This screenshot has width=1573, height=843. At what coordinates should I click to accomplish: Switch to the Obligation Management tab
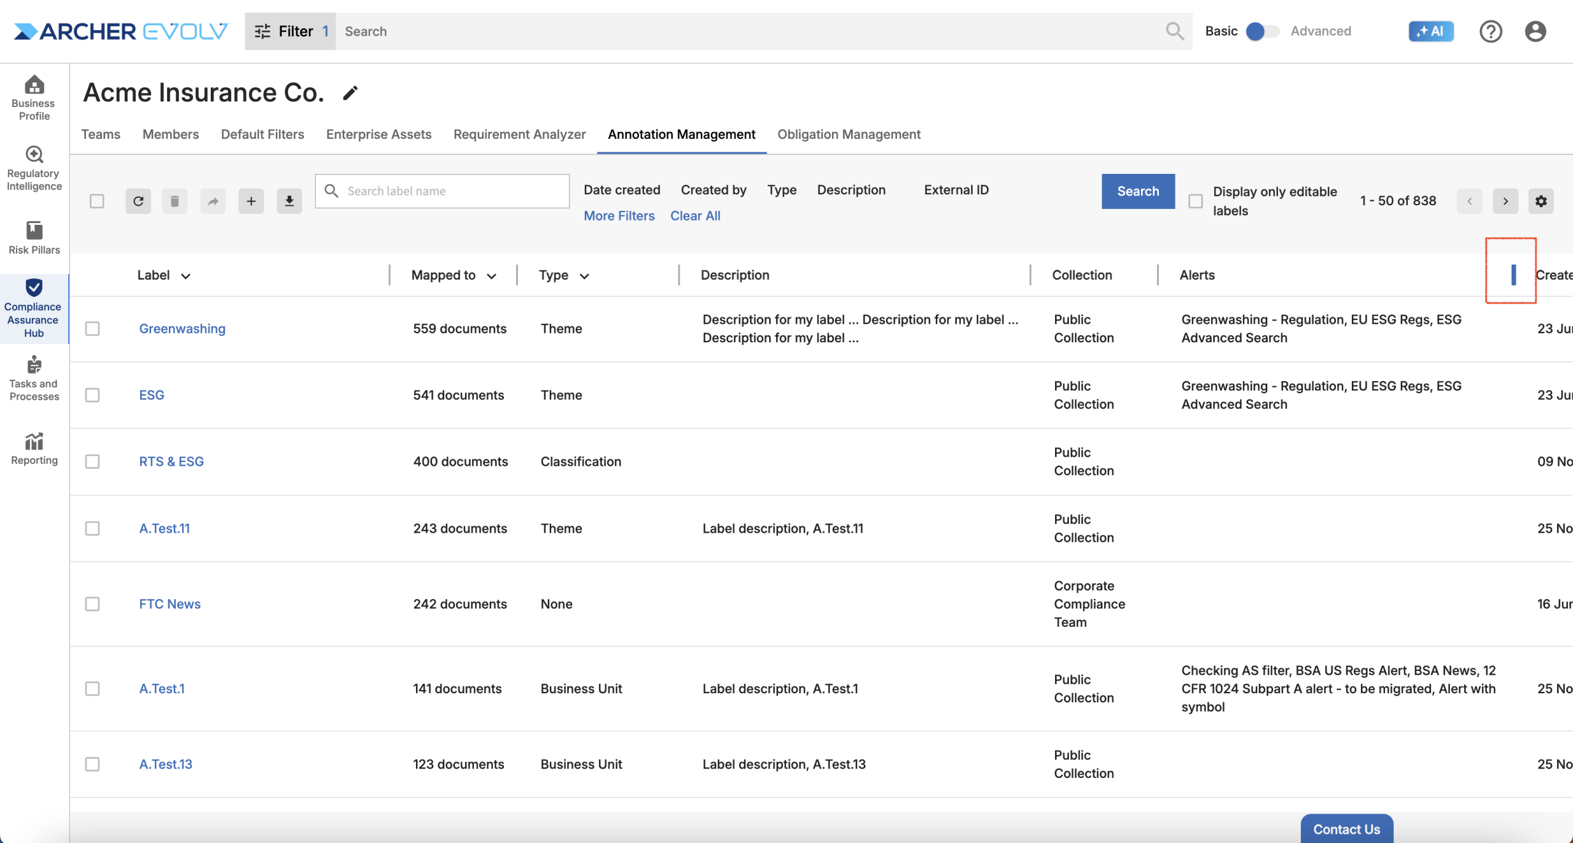[849, 134]
